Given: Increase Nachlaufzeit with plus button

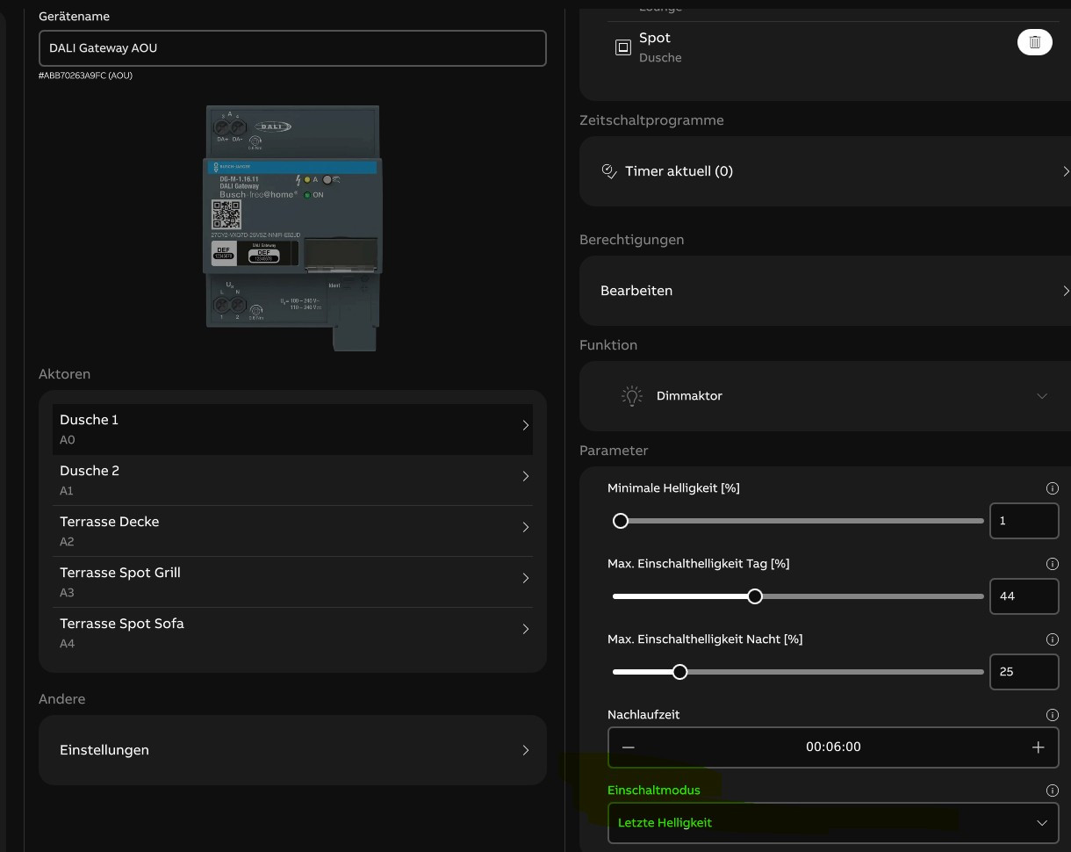Looking at the screenshot, I should click(x=1038, y=747).
